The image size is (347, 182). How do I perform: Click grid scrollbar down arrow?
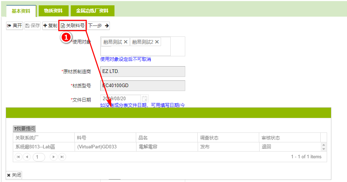324,149
